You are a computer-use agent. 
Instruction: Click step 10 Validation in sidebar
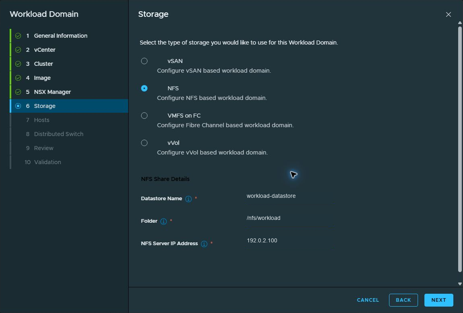point(70,162)
